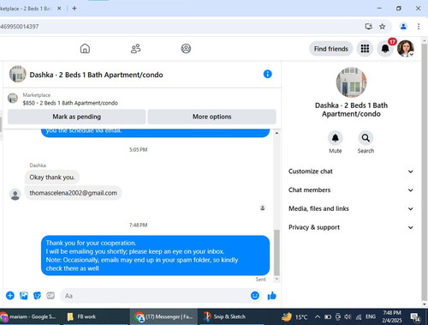Click More options button

[x=211, y=117]
